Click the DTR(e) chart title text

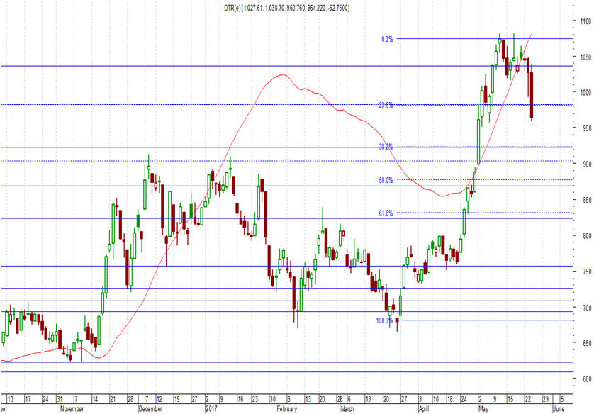click(286, 8)
